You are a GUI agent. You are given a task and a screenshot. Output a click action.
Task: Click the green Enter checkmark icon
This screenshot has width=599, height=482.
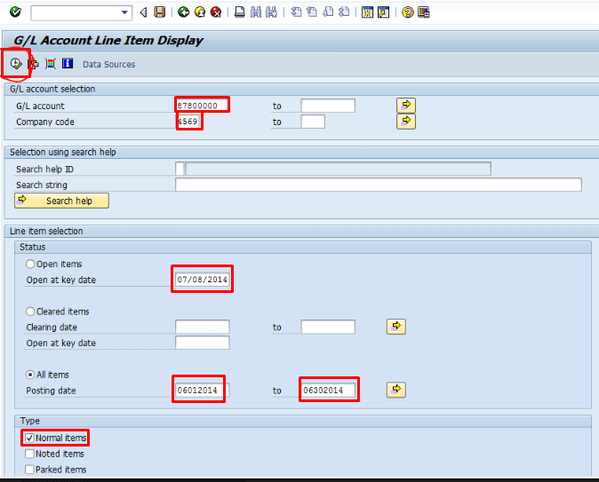15,12
